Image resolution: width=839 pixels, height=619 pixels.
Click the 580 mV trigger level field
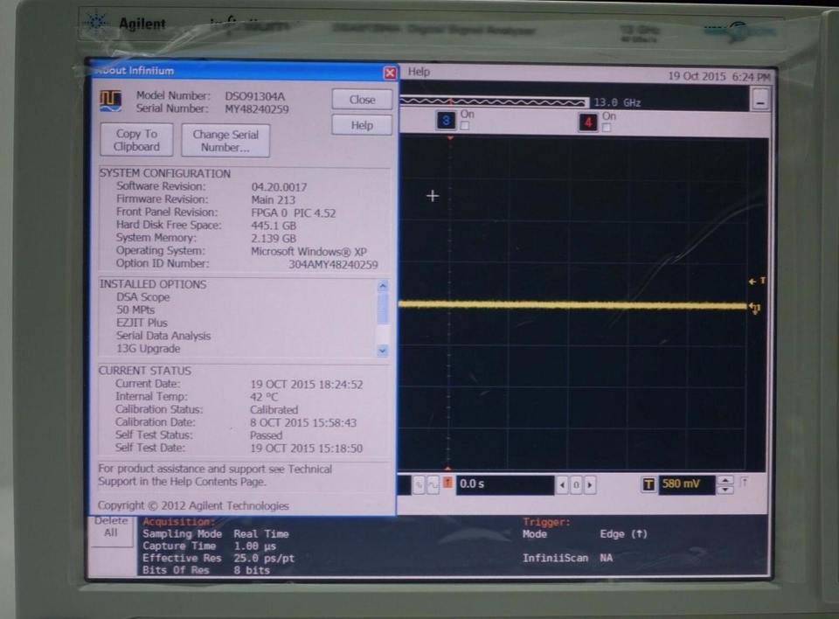coord(685,484)
